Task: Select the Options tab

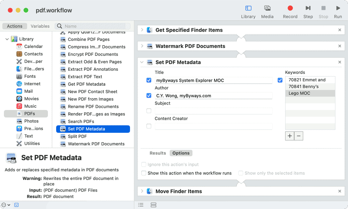Action: coord(181,153)
